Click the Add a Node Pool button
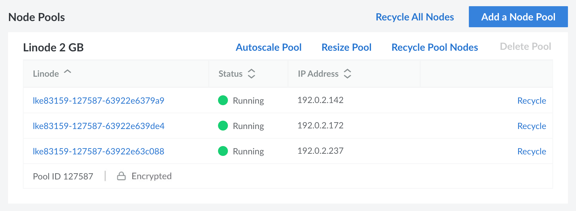Viewport: 576px width, 211px height. (x=518, y=17)
